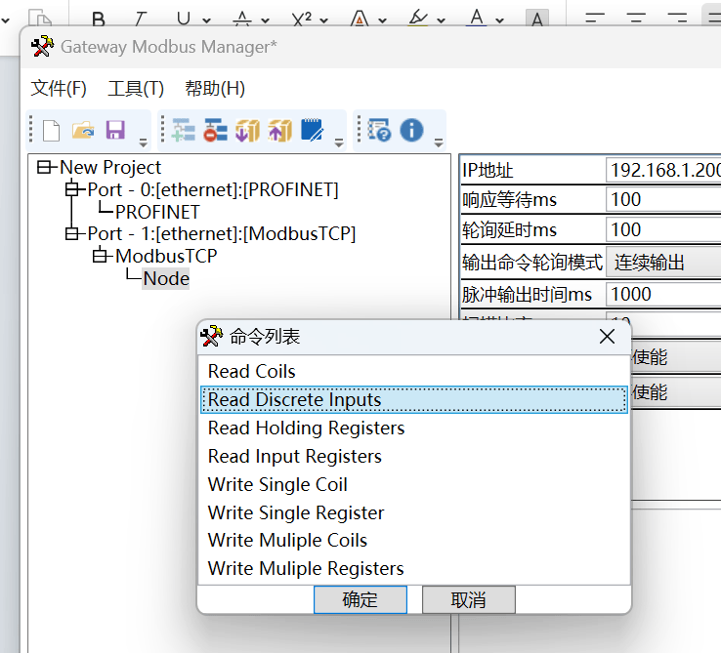Click the 响应等待ms input field
The image size is (721, 653).
tap(663, 199)
